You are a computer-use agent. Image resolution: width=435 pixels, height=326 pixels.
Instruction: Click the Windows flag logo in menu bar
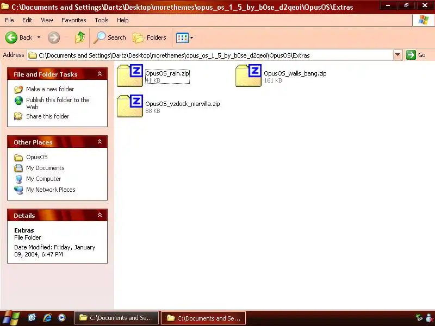tap(424, 20)
